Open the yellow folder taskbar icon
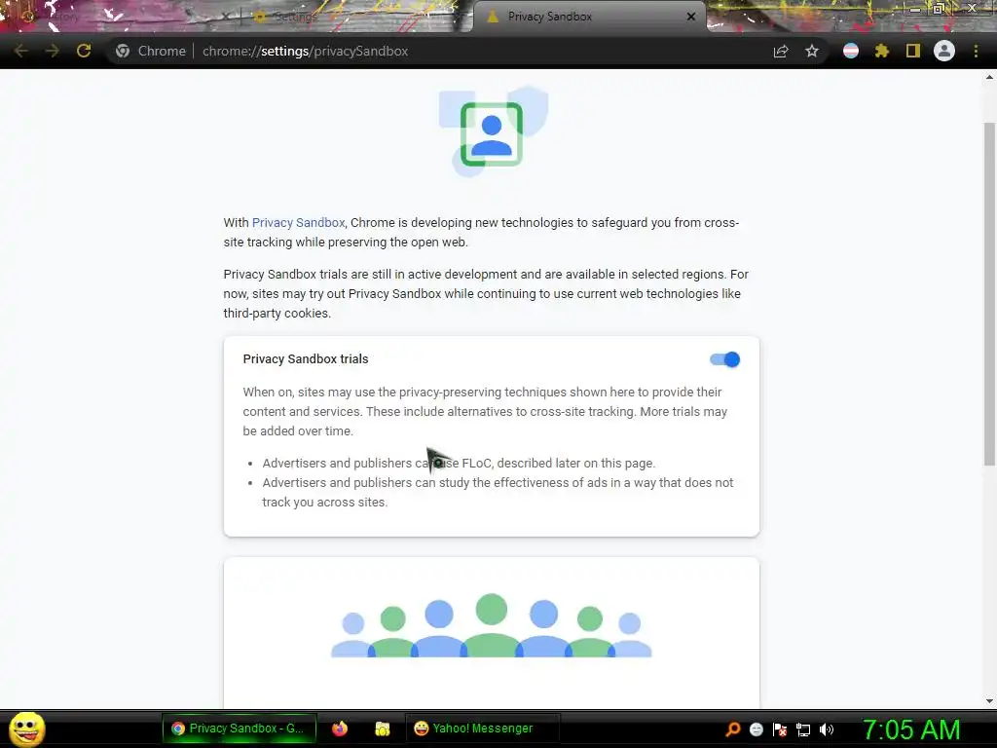This screenshot has width=997, height=748. tap(382, 729)
